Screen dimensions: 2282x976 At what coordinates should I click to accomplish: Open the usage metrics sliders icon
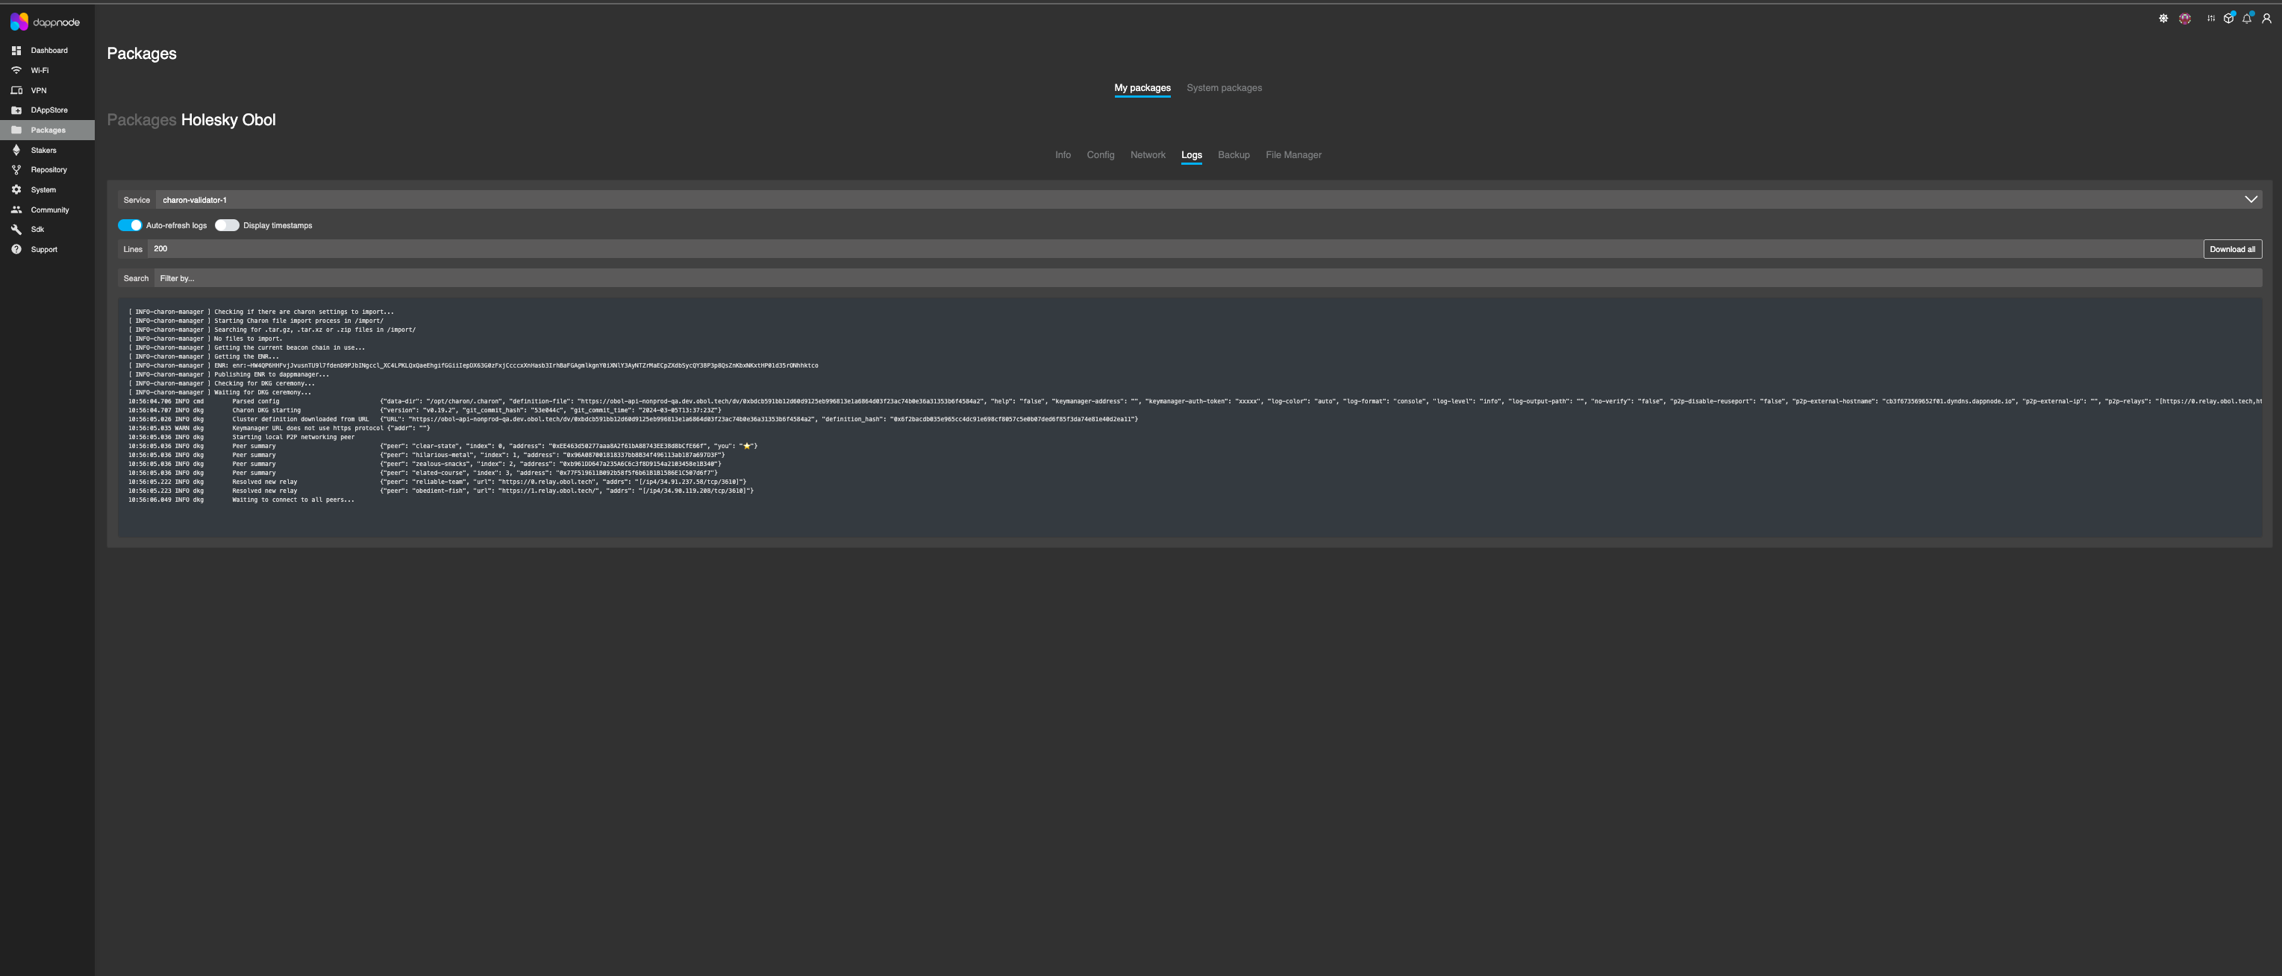coord(2210,18)
